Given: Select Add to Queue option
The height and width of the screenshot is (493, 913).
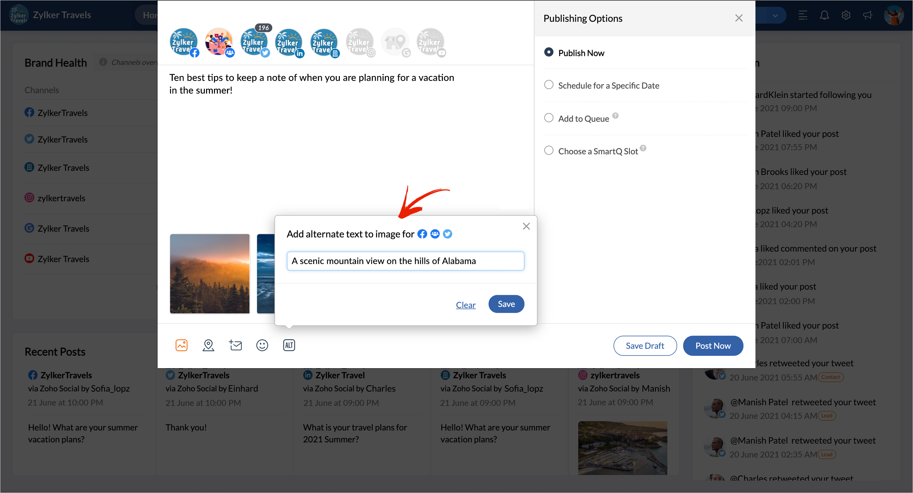Looking at the screenshot, I should coord(549,118).
